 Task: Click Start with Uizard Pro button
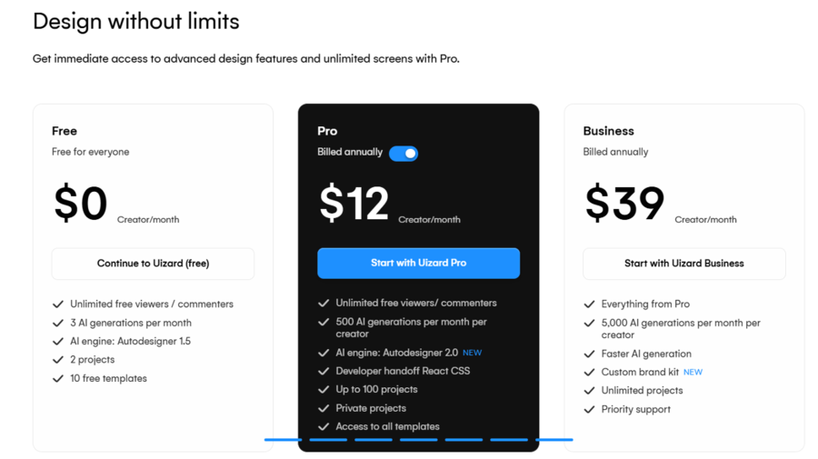(418, 263)
